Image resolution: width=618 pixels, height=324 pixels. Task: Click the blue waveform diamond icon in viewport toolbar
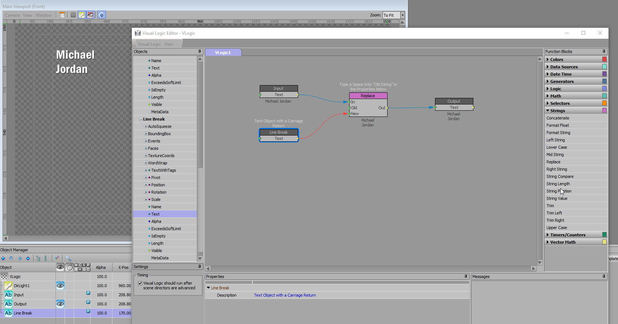[x=102, y=15]
